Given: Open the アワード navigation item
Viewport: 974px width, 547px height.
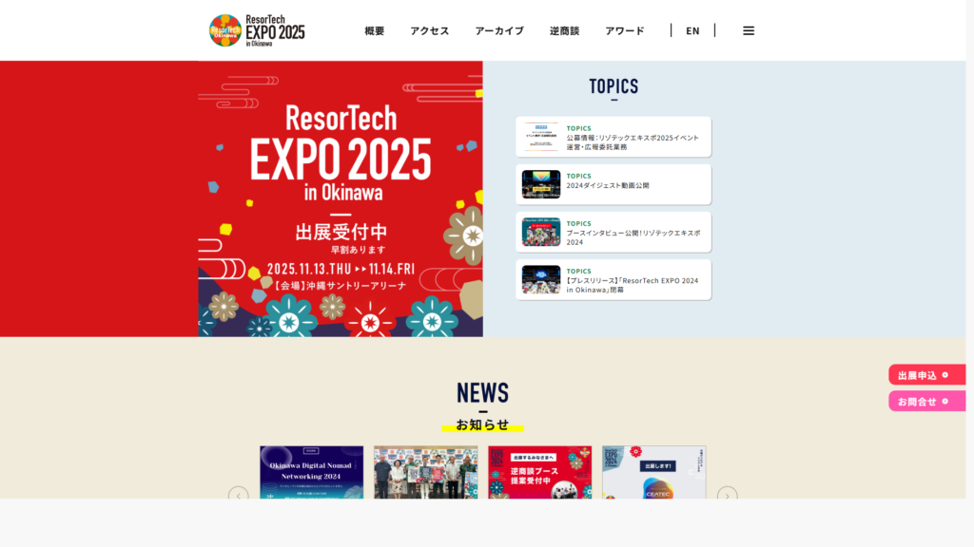Looking at the screenshot, I should tap(625, 30).
